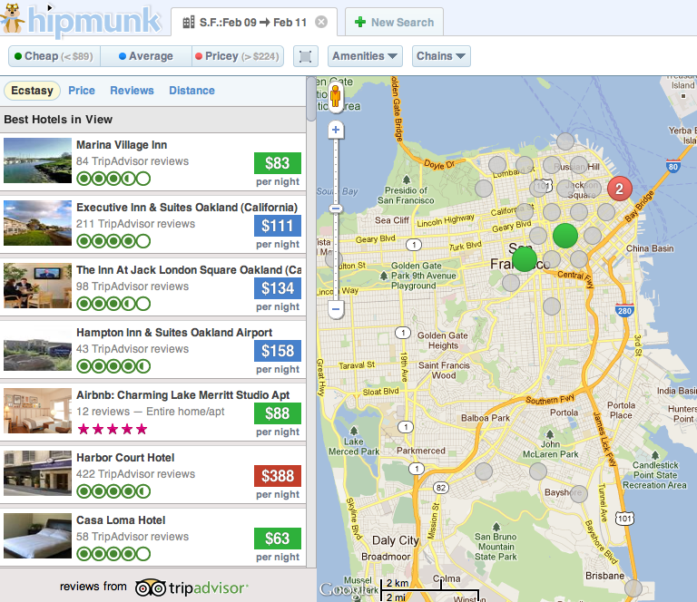
Task: Click the TripAdvisor owl logo
Action: pyautogui.click(x=151, y=588)
